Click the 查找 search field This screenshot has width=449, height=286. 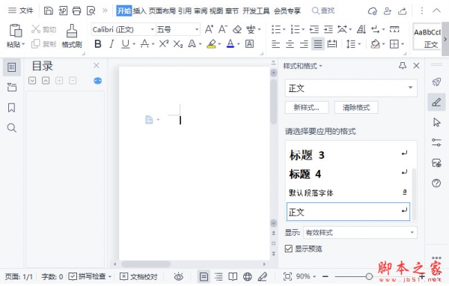323,11
